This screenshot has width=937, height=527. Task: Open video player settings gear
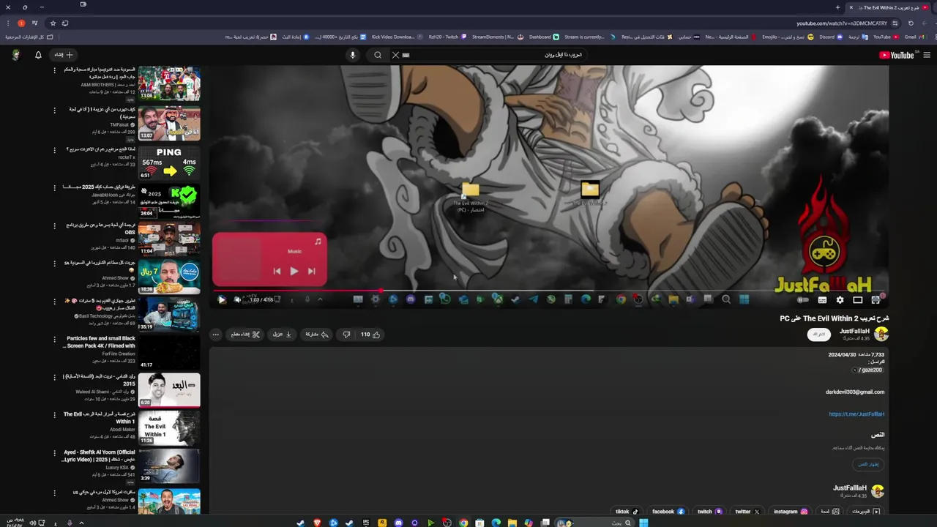[x=840, y=300]
